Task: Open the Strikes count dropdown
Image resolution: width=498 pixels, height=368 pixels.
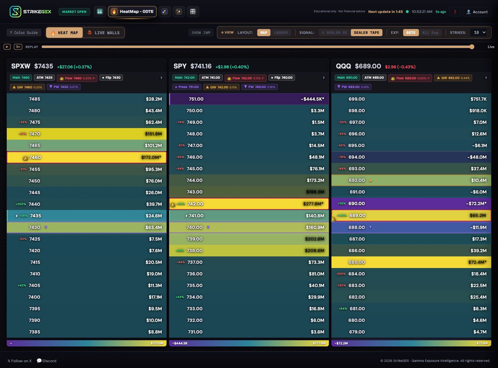Action: (x=478, y=33)
